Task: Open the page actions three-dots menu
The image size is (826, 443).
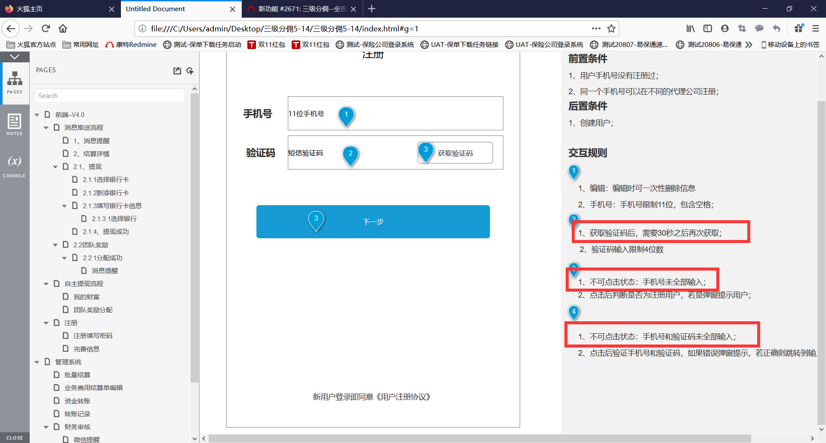Action: [x=596, y=28]
